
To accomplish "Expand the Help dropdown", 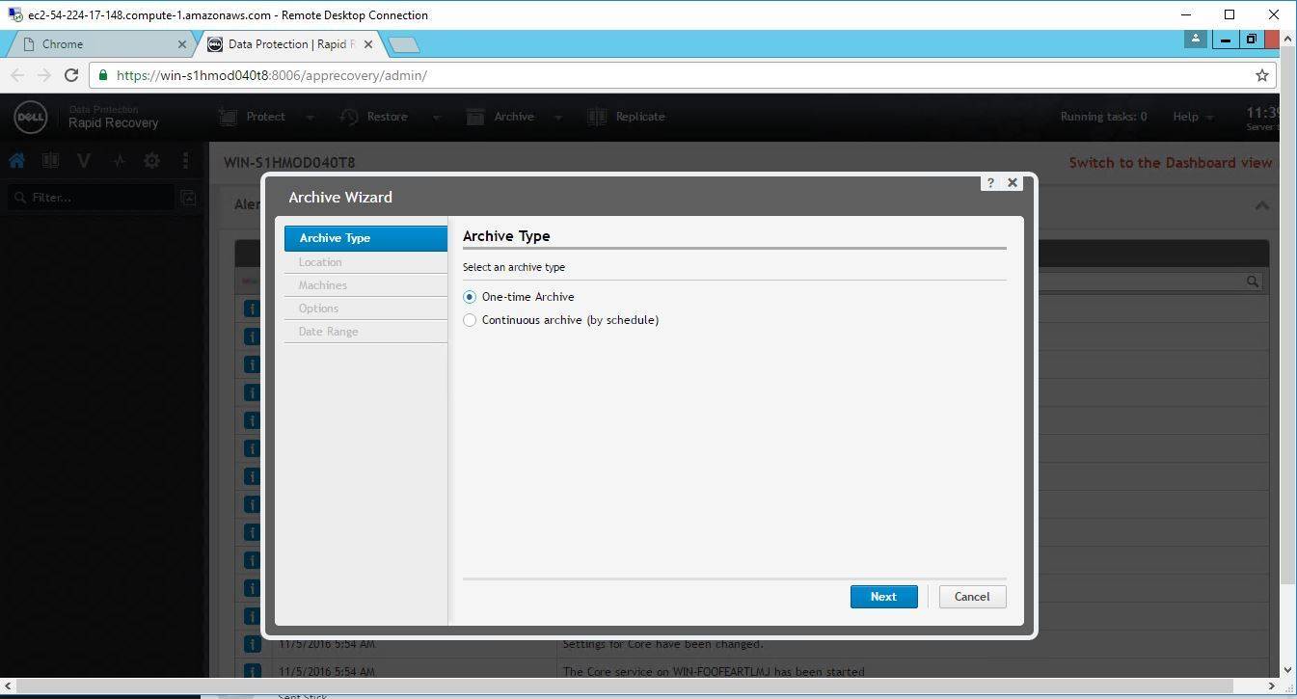I will 1192,116.
